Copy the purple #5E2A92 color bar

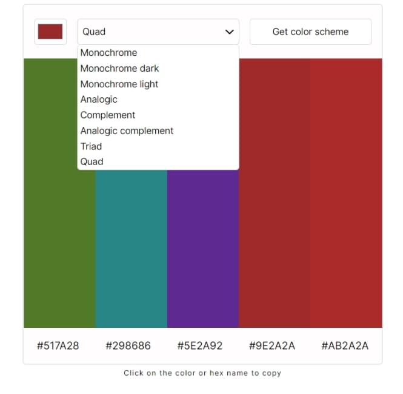(203, 249)
